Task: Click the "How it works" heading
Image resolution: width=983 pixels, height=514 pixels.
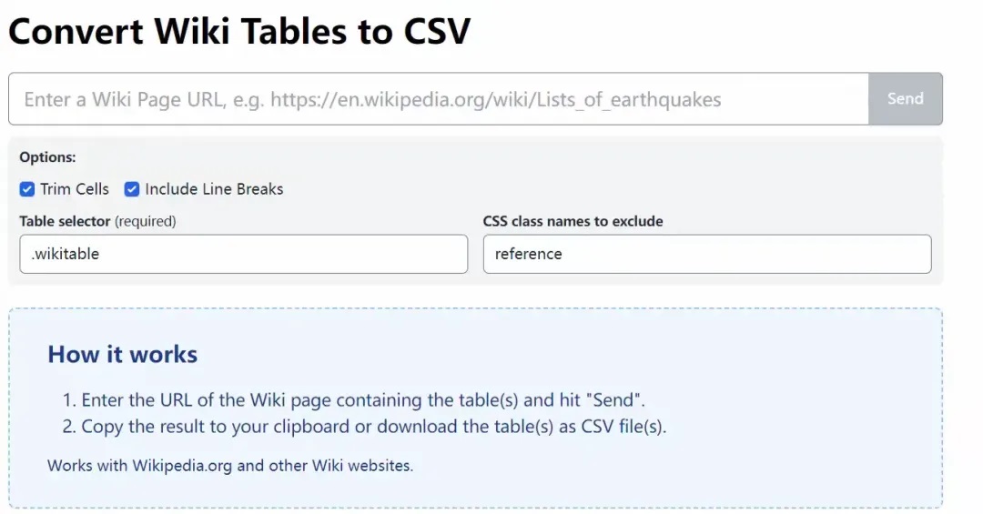Action: pyautogui.click(x=122, y=354)
